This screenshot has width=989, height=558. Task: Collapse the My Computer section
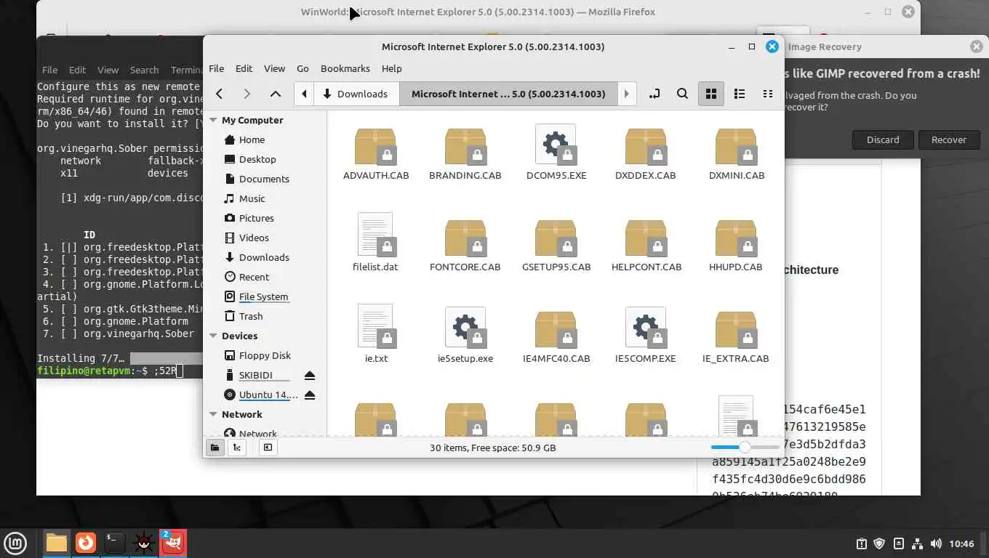(x=214, y=121)
